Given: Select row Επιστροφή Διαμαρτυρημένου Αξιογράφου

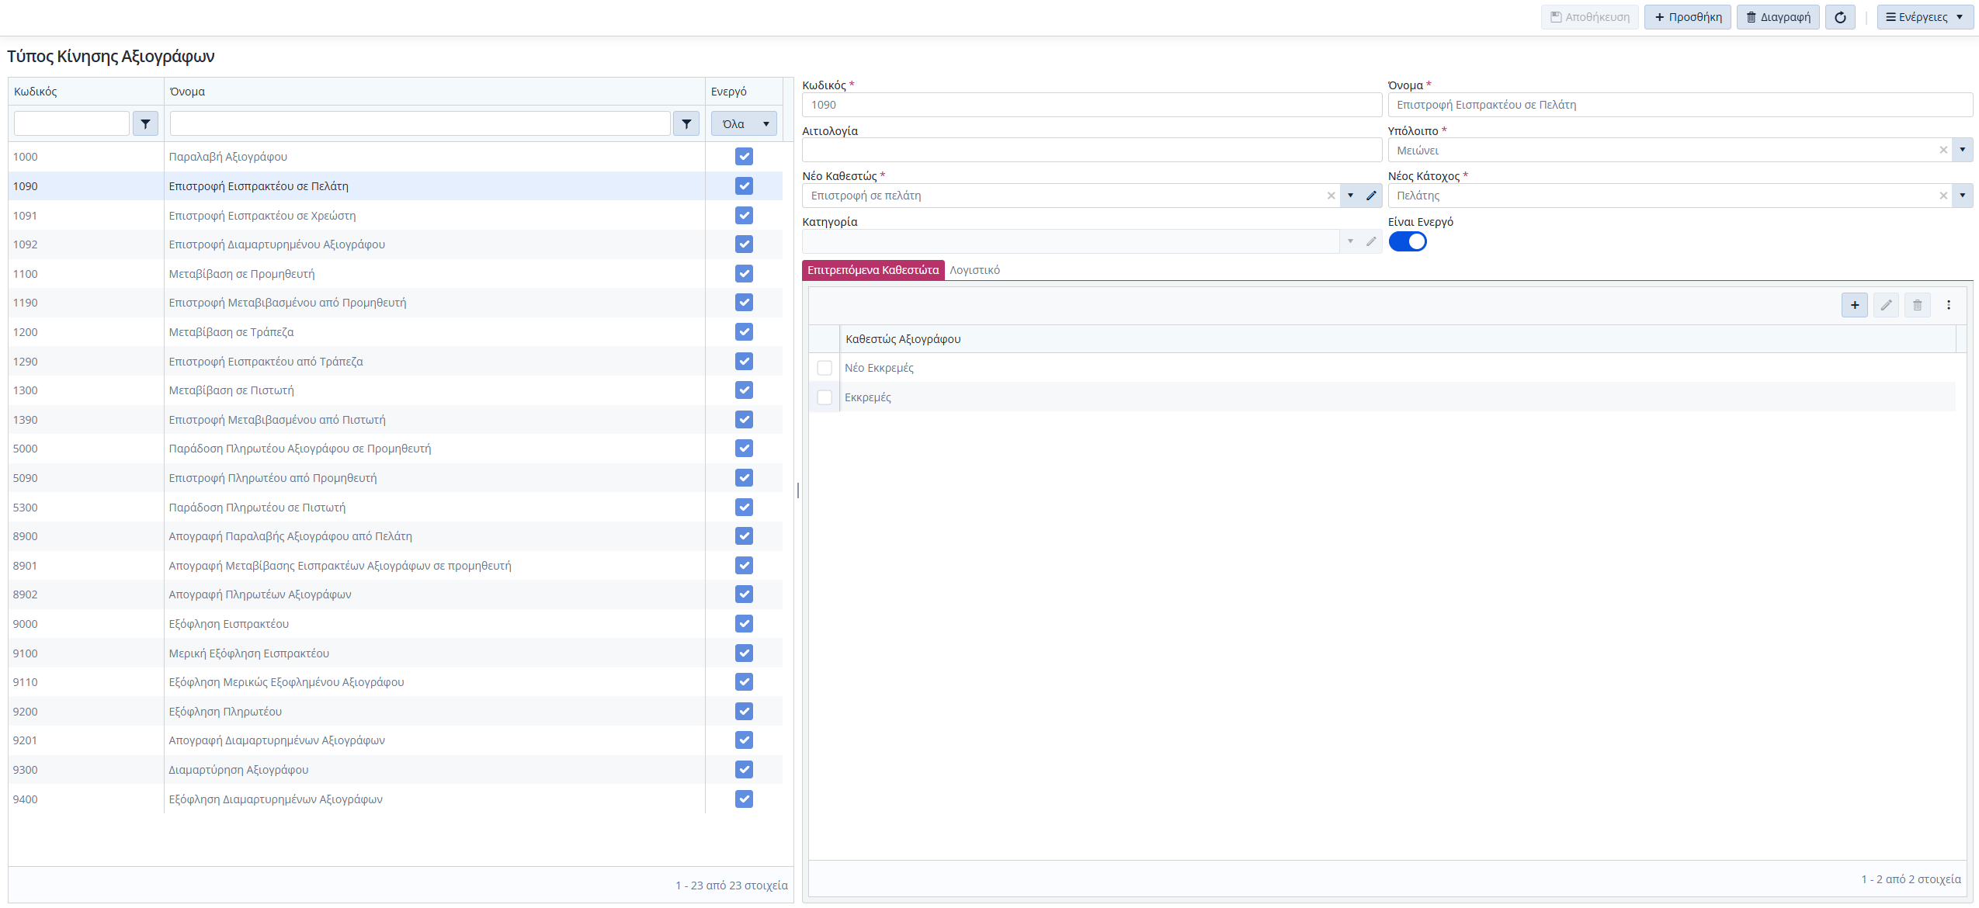Looking at the screenshot, I should coord(395,244).
